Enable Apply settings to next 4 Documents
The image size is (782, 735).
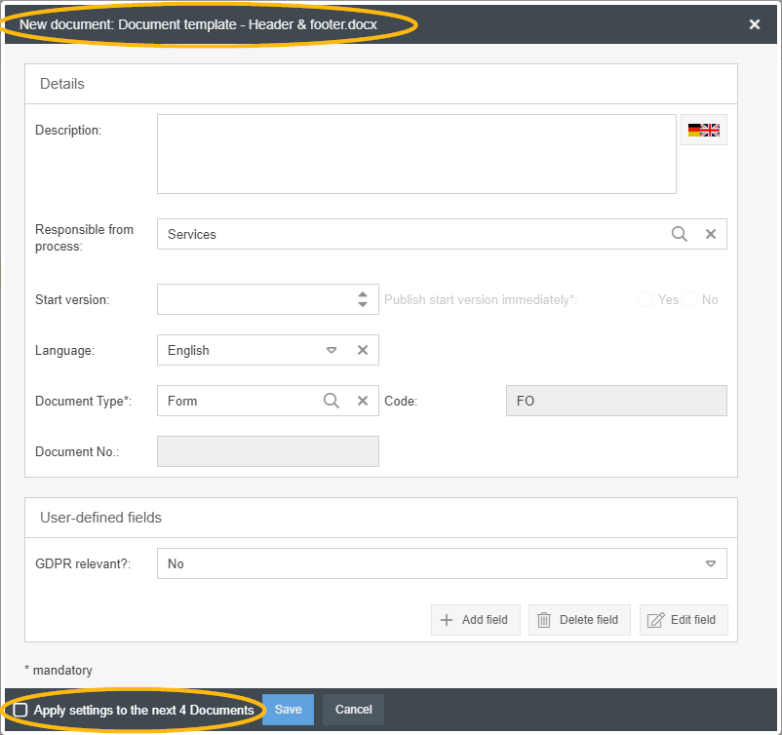pos(20,710)
